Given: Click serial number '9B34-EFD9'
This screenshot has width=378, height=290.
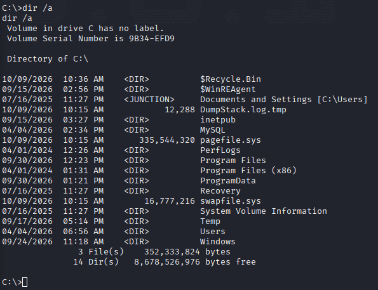Looking at the screenshot, I should pos(152,39).
